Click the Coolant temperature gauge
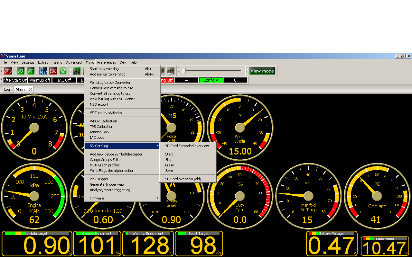The height and width of the screenshot is (257, 412). click(377, 196)
